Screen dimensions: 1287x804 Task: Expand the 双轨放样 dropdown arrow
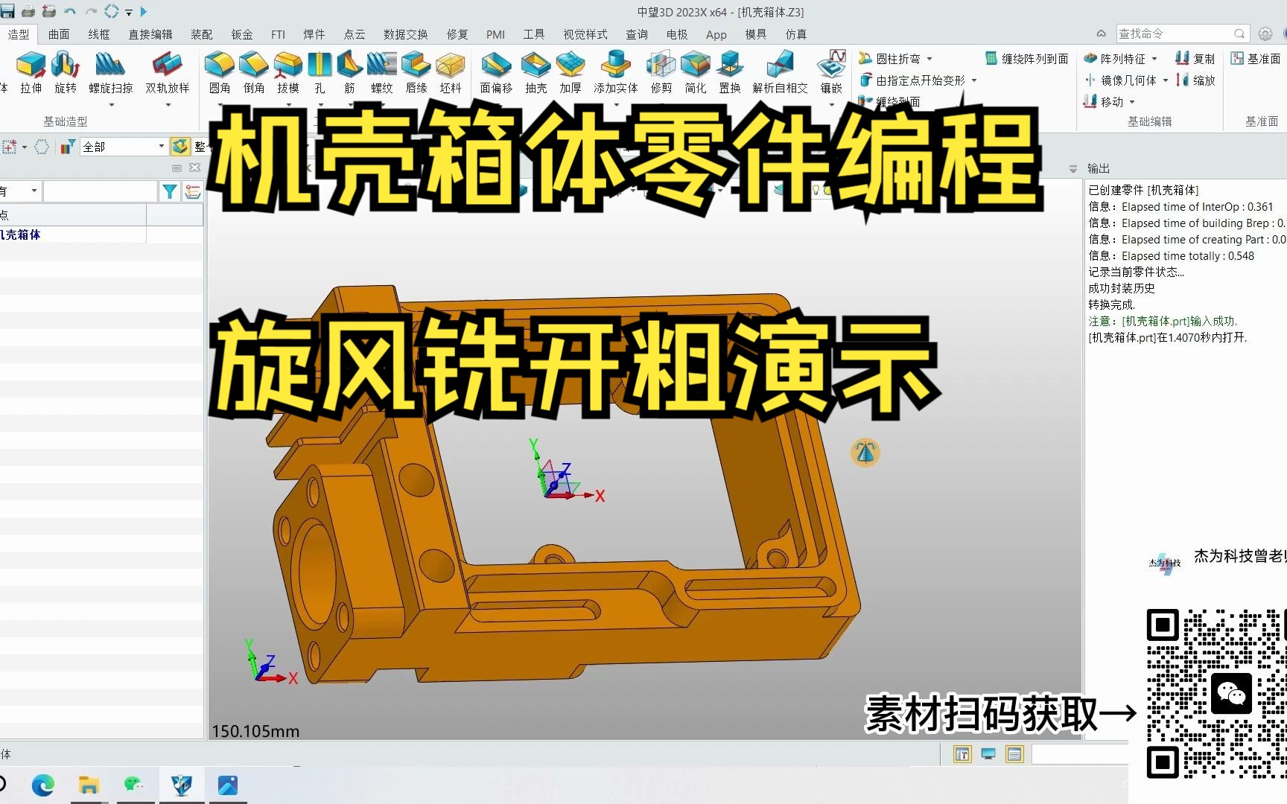pyautogui.click(x=168, y=105)
